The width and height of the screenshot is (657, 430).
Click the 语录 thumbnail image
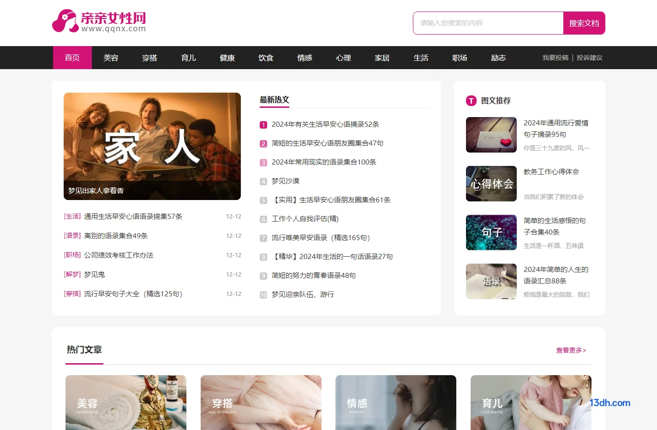(491, 282)
